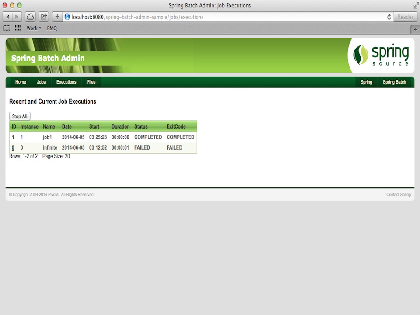The height and width of the screenshot is (315, 420).
Task: Open the iCloud tabs button
Action: click(x=30, y=17)
